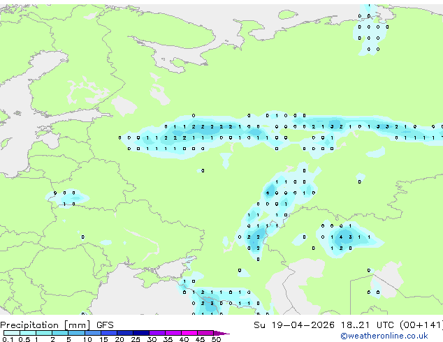Viewport: 443px width, 342px height.
Task: Click the legend label '25'
Action: click(x=136, y=339)
